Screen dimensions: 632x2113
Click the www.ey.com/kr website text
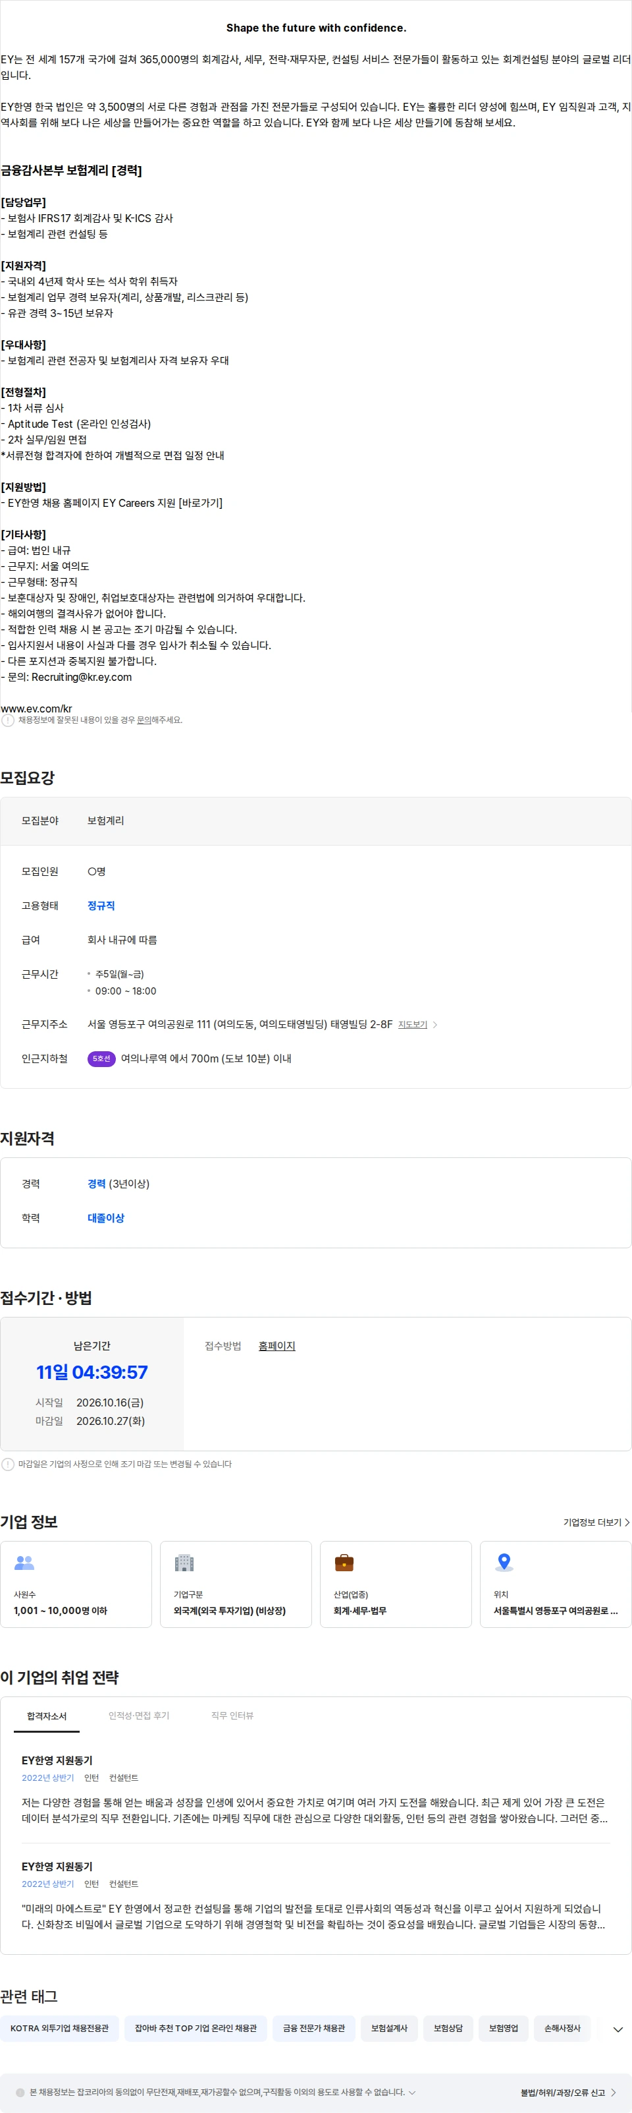click(36, 709)
